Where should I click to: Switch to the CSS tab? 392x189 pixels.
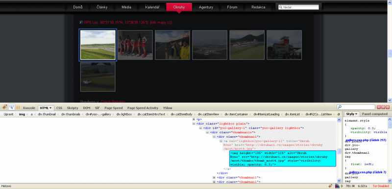pos(59,108)
